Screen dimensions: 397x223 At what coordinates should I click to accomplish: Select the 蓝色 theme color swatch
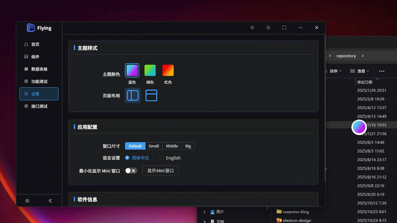pyautogui.click(x=132, y=70)
